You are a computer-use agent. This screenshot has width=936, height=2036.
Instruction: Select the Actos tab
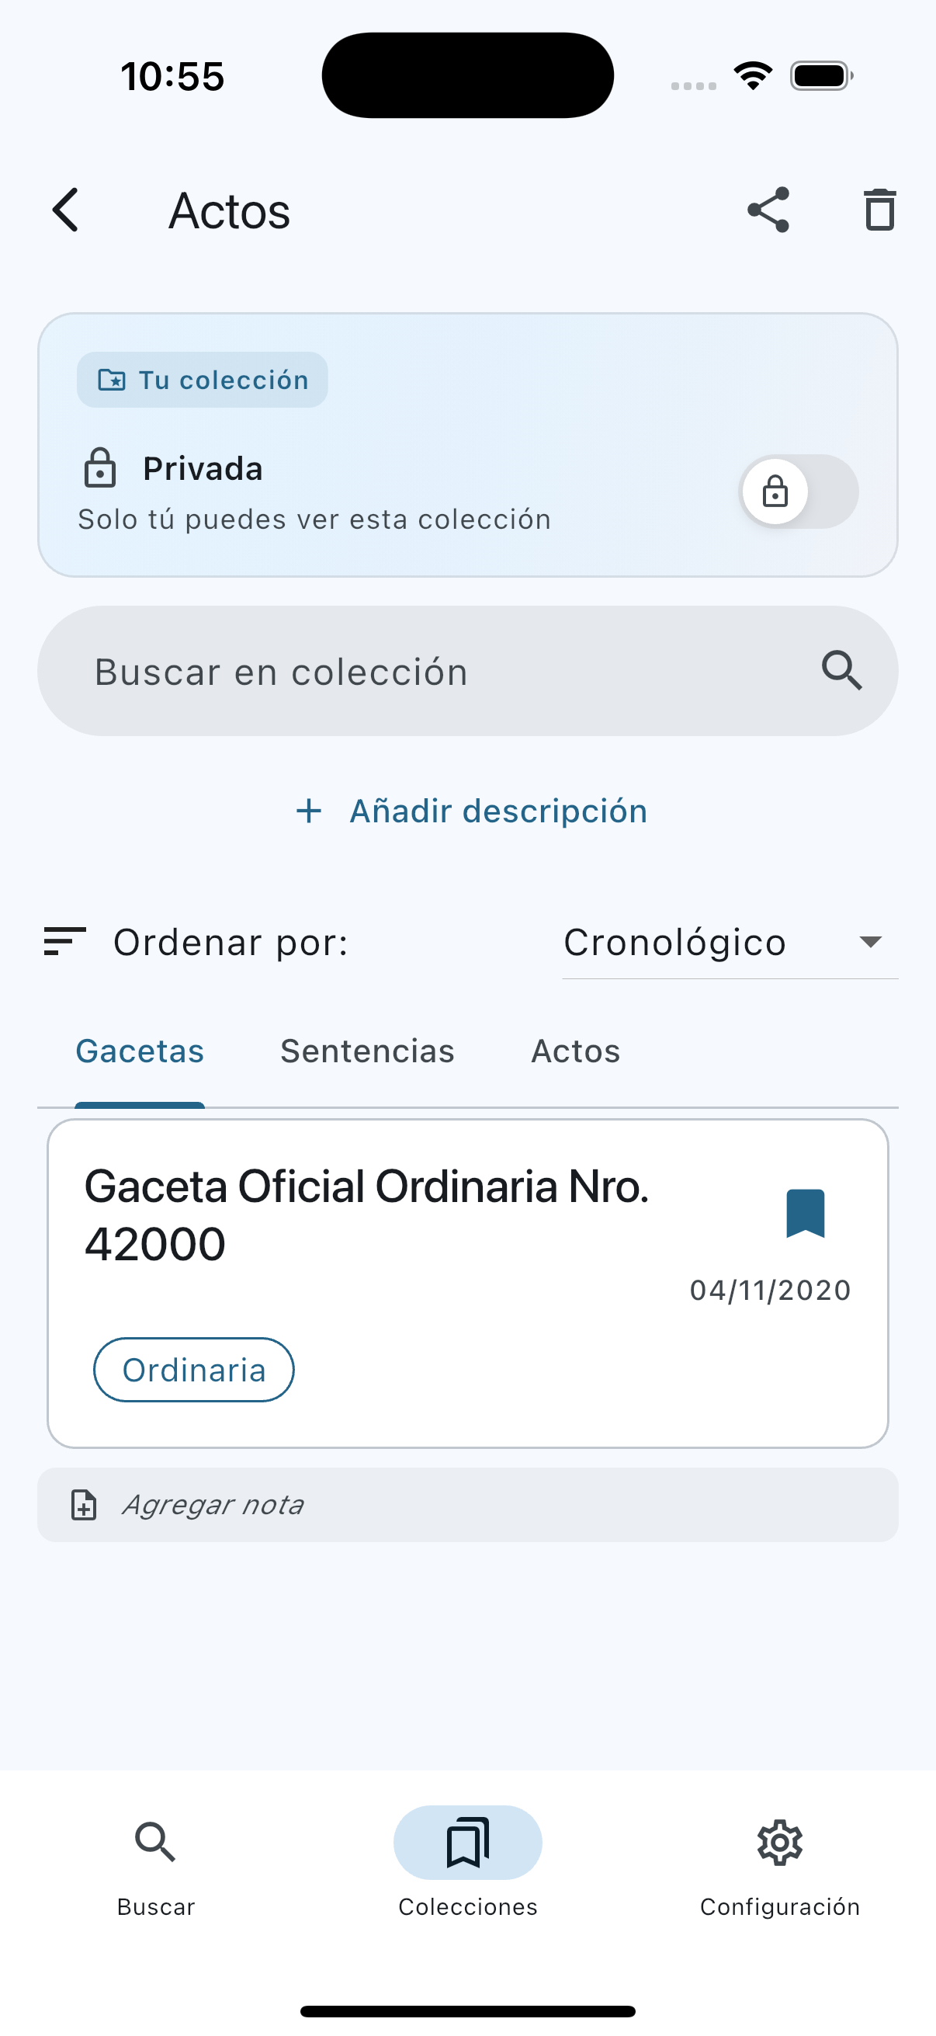point(575,1051)
